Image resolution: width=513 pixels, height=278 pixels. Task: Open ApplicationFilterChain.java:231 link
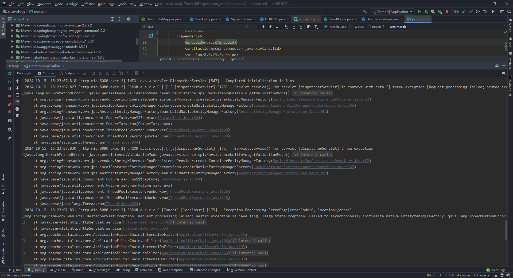point(212,234)
